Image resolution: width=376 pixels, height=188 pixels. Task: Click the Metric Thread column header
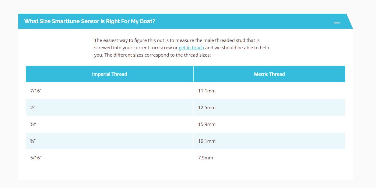click(269, 74)
